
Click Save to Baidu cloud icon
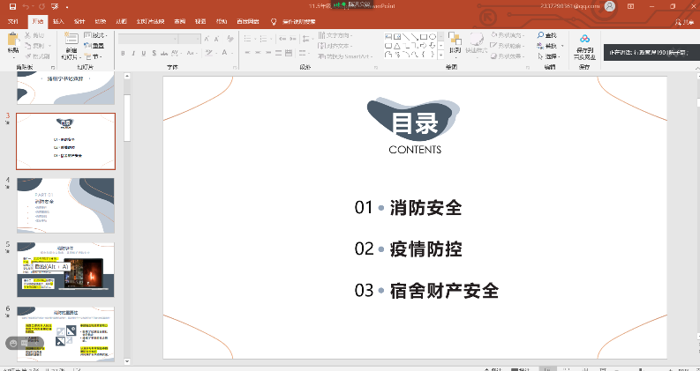pyautogui.click(x=584, y=41)
